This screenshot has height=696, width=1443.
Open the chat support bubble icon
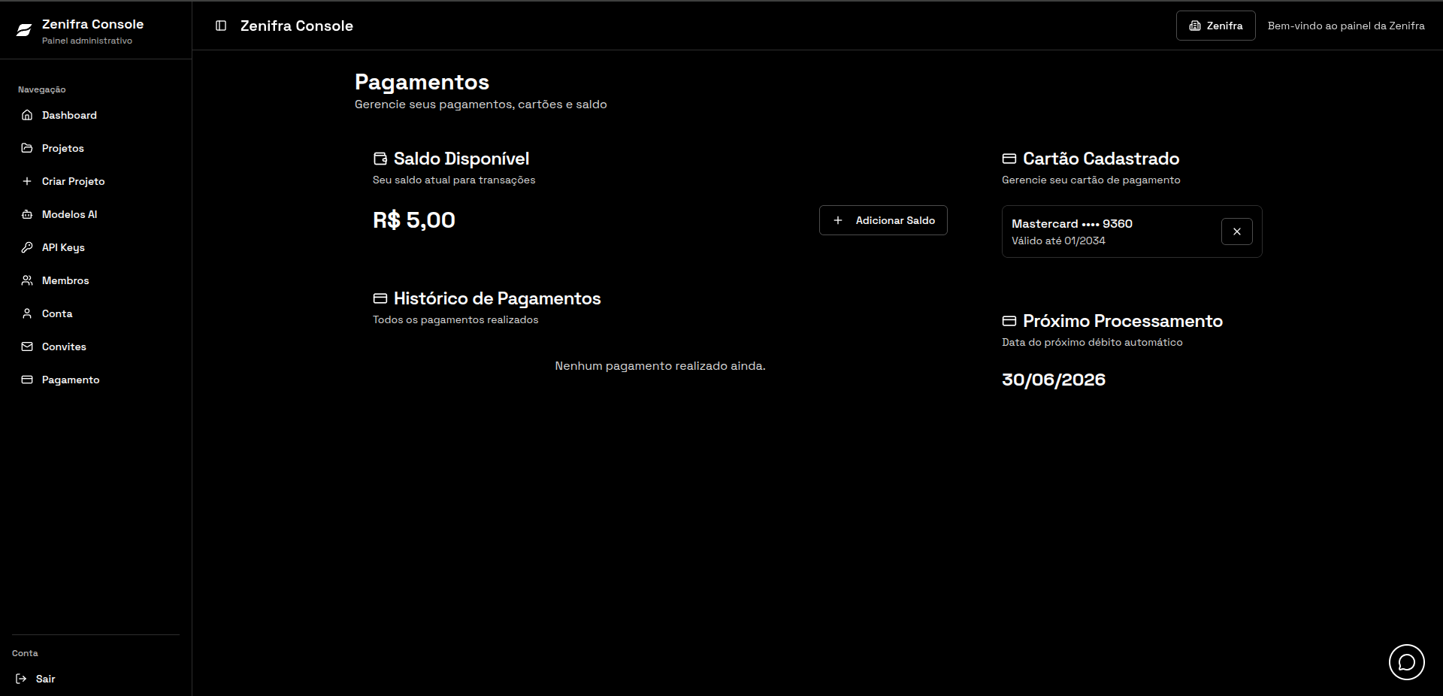tap(1406, 662)
